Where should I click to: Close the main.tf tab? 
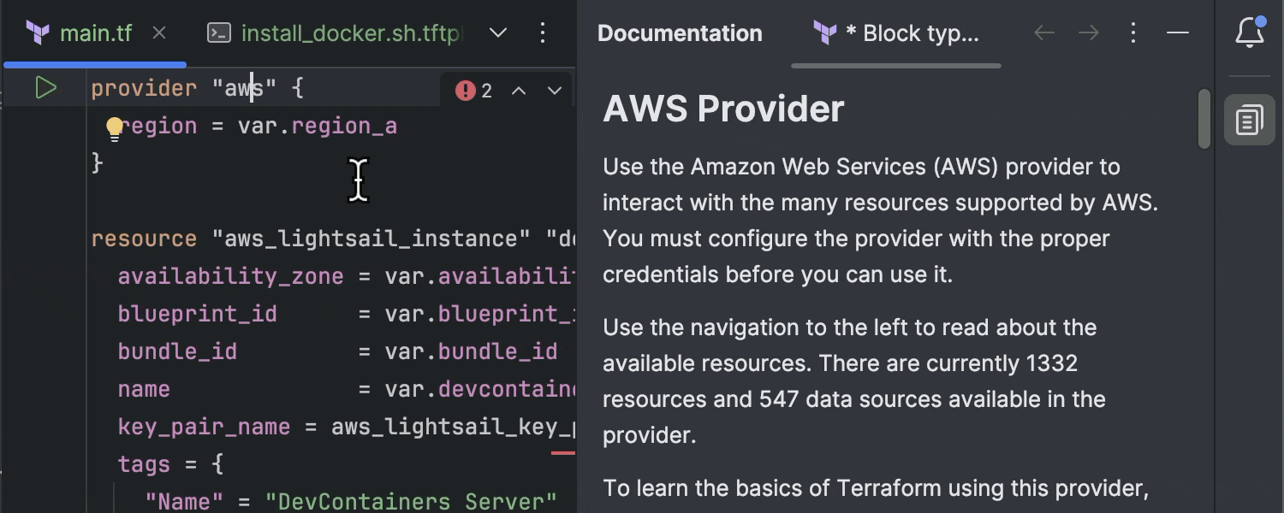pyautogui.click(x=159, y=32)
